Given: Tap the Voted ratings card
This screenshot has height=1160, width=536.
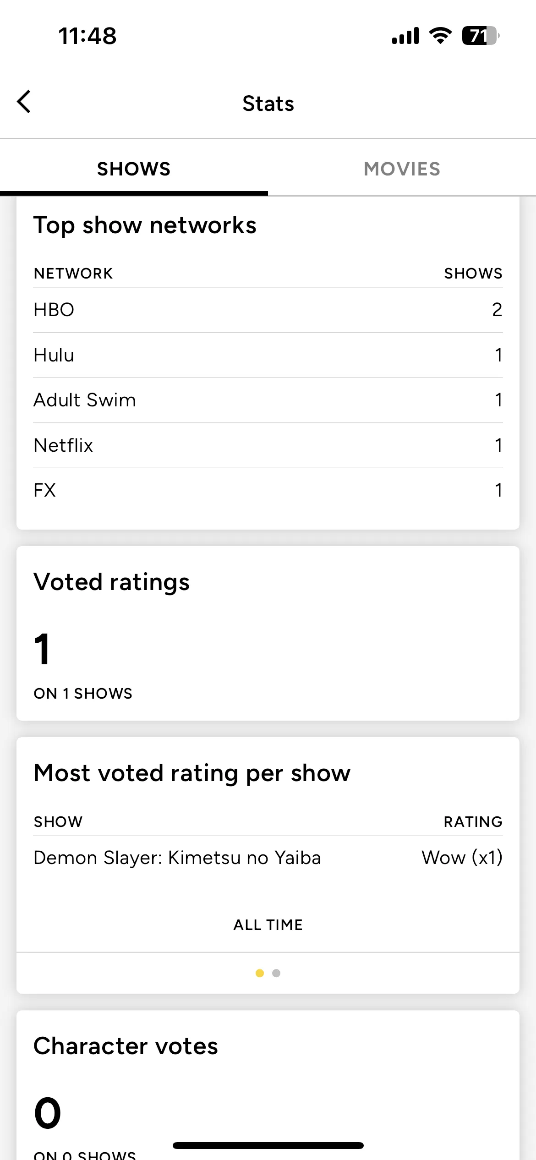Looking at the screenshot, I should (x=268, y=633).
